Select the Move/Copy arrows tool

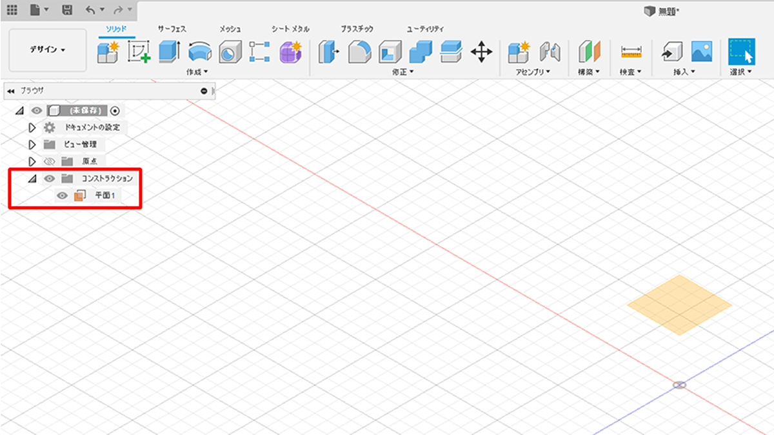coord(481,52)
